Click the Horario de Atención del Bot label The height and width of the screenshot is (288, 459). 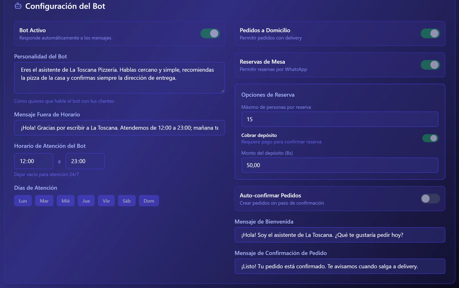pos(50,146)
